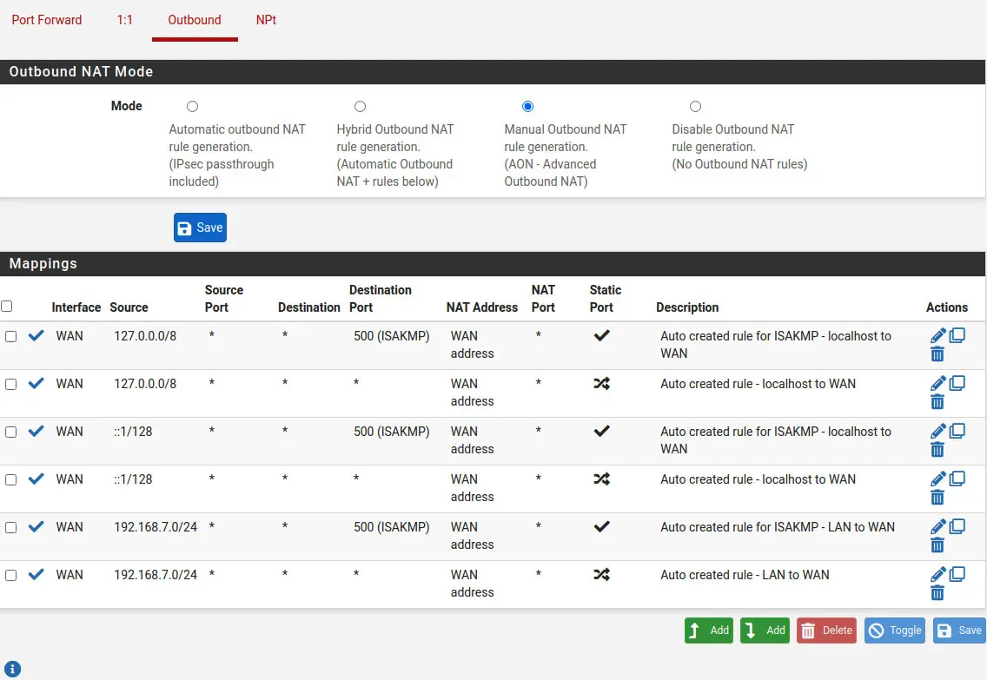
Task: Select Manual Outbound NAT mode
Action: 527,106
